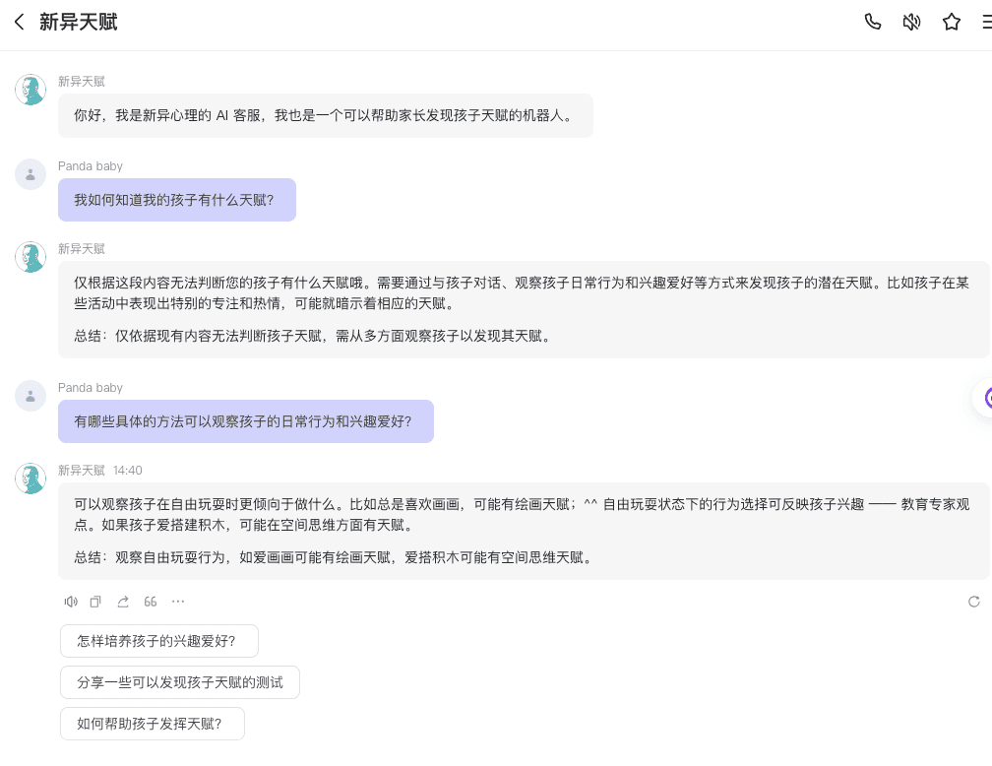
Task: Select suggestion 怎样培养孩子的兴趣爱好?
Action: (158, 641)
